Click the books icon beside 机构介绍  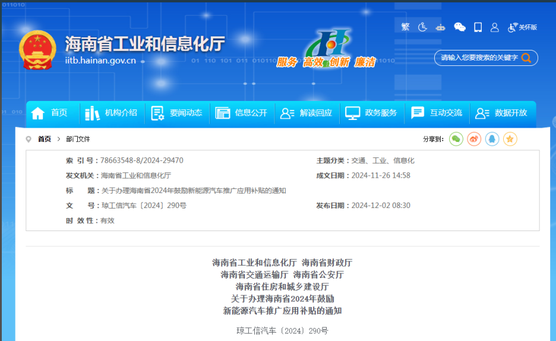click(x=92, y=113)
